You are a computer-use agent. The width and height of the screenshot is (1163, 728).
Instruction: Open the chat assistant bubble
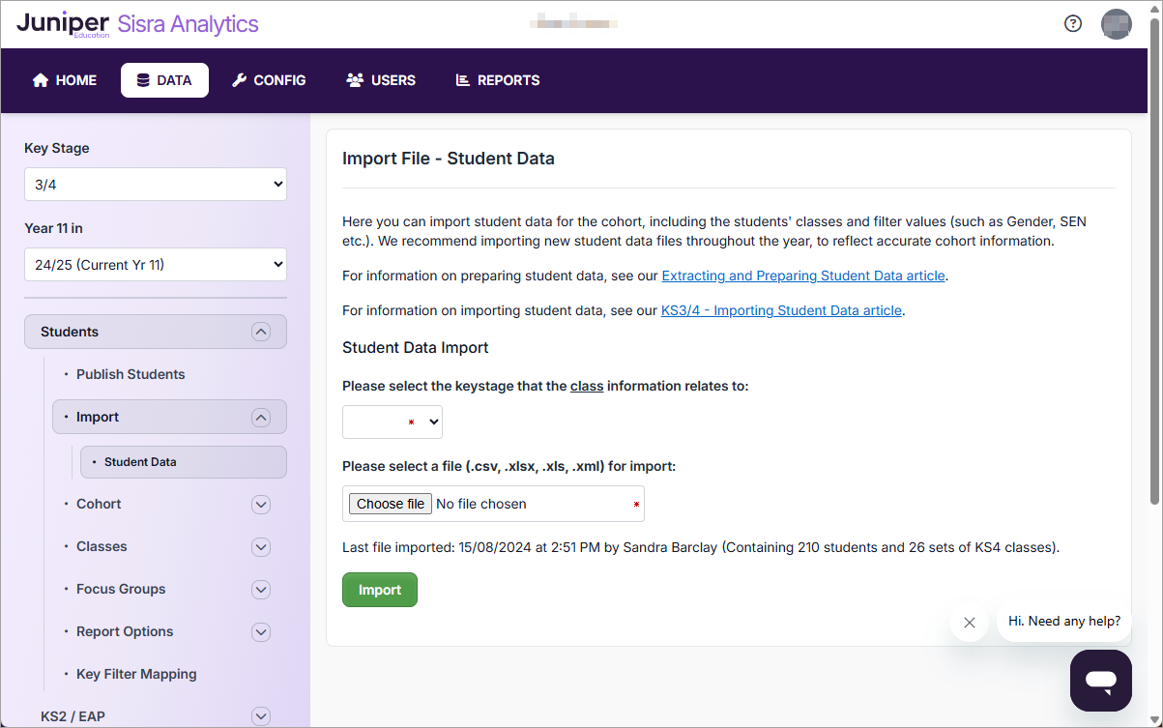coord(1101,681)
